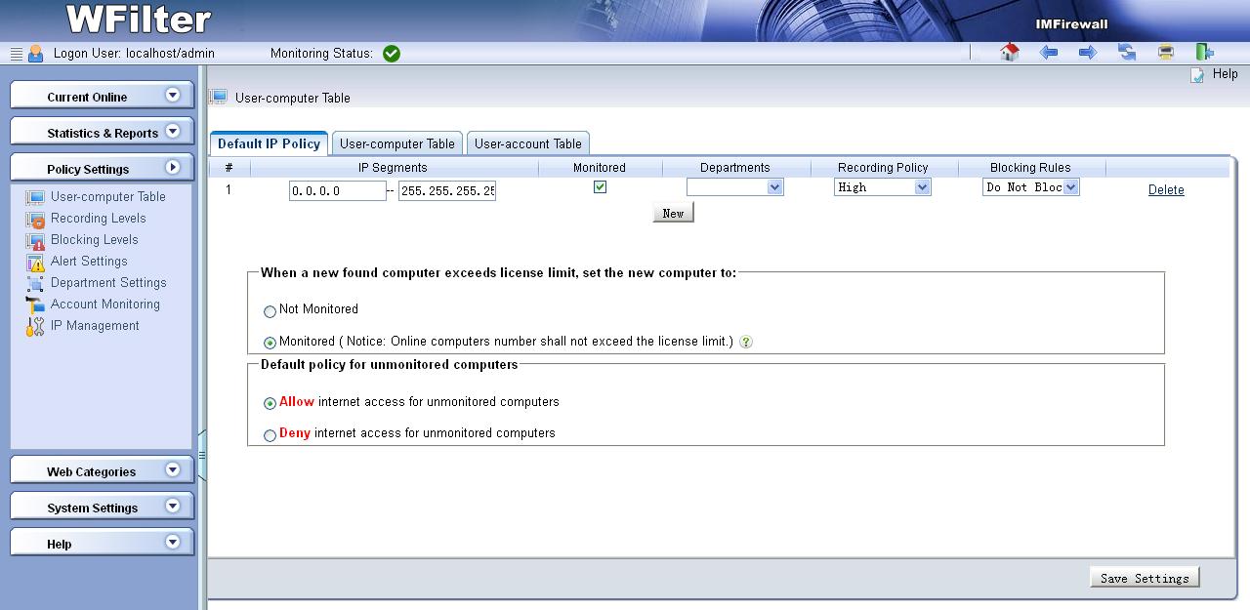Click the green Monitoring Status check icon
1250x610 pixels.
[392, 54]
